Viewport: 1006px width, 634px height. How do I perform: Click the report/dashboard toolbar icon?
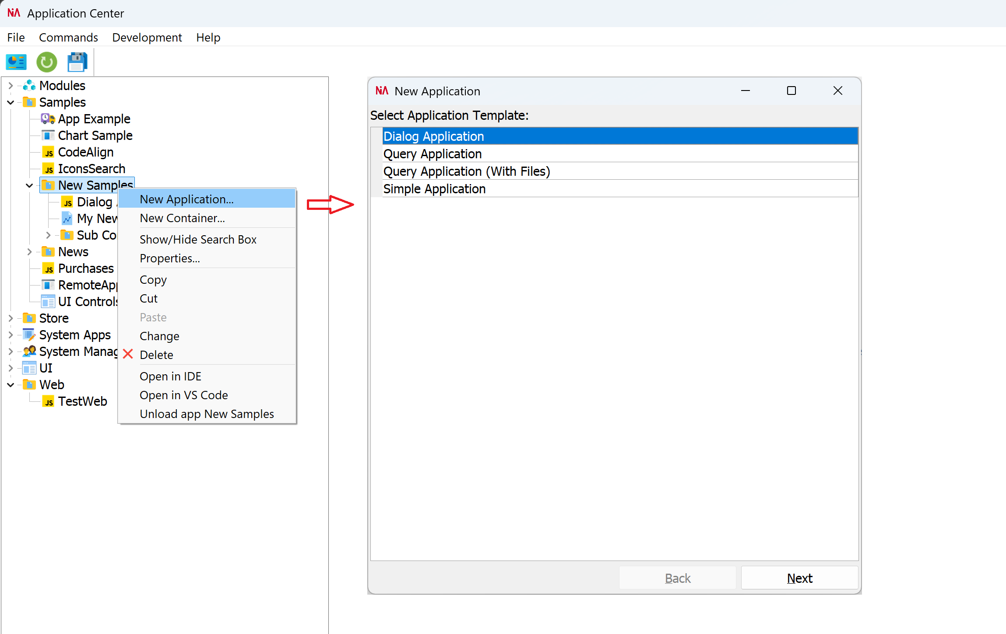pos(16,62)
